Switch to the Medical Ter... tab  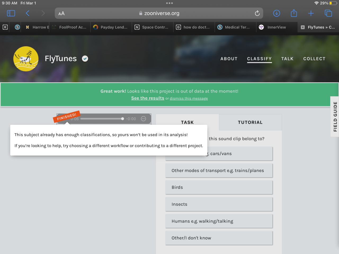tap(235, 27)
